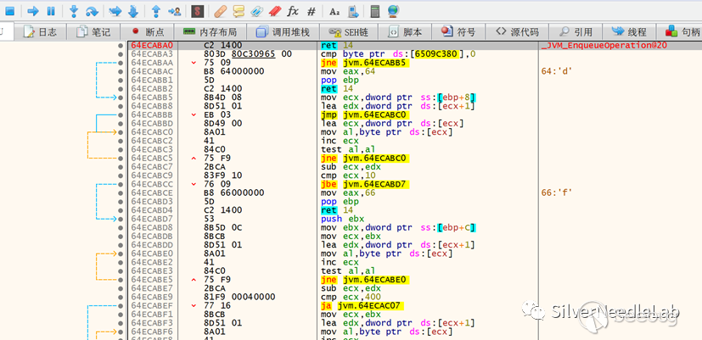Select the jne jvm.64ECABB5 instruction
This screenshot has width=702, height=340.
pyautogui.click(x=362, y=63)
